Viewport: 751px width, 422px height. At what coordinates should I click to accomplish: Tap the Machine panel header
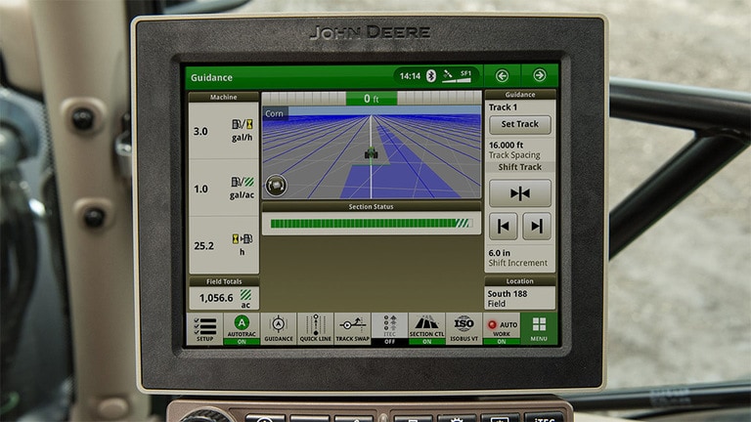click(x=224, y=97)
